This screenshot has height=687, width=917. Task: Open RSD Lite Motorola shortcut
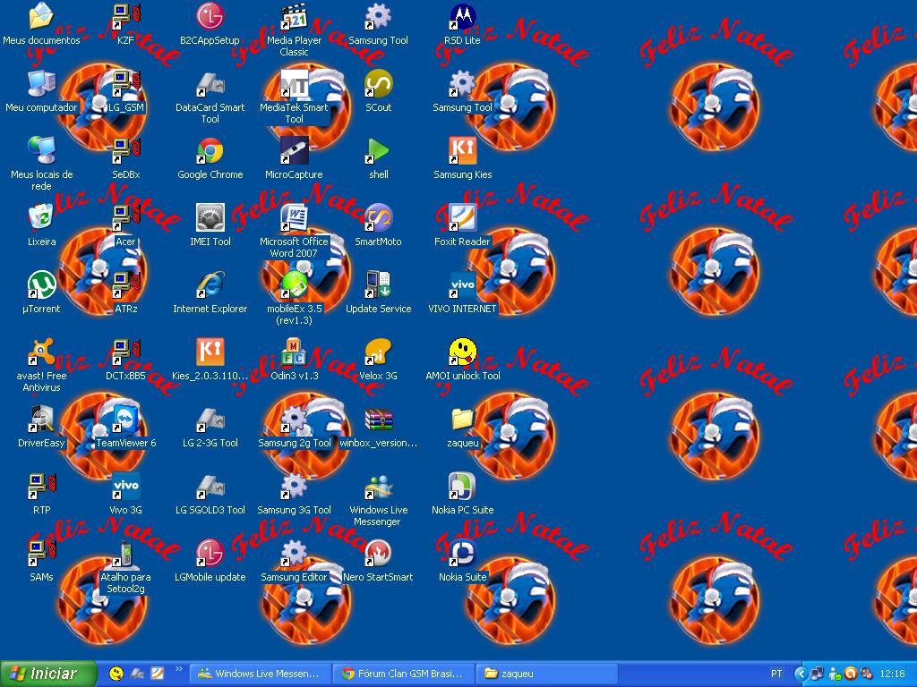pos(463,18)
